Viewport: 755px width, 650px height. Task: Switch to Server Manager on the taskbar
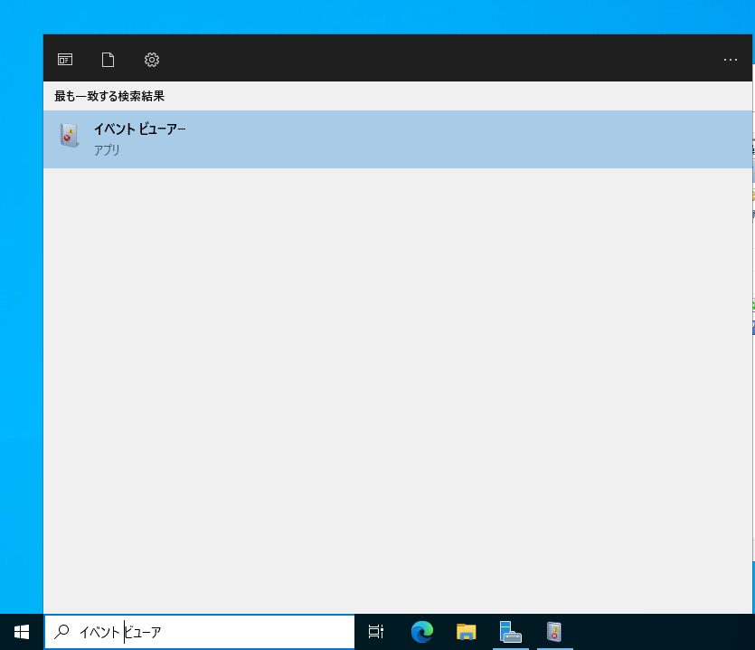coord(510,632)
